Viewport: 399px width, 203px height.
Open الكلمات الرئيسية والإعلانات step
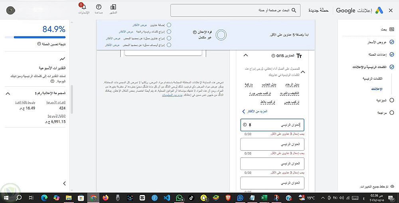(369, 67)
